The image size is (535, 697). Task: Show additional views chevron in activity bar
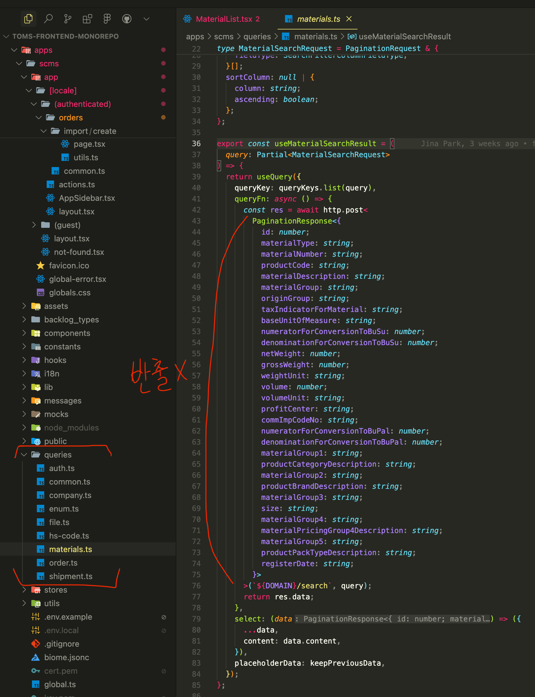pos(146,19)
